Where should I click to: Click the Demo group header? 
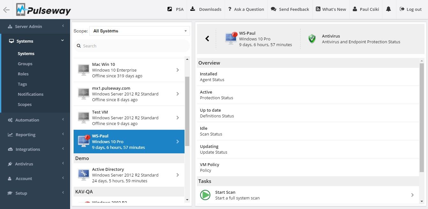tap(129, 158)
